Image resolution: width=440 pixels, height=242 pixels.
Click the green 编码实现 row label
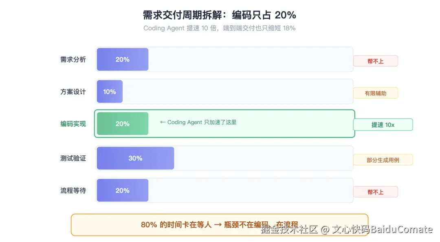pyautogui.click(x=73, y=124)
